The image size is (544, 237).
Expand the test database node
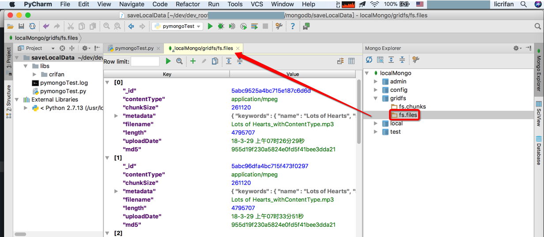point(376,132)
